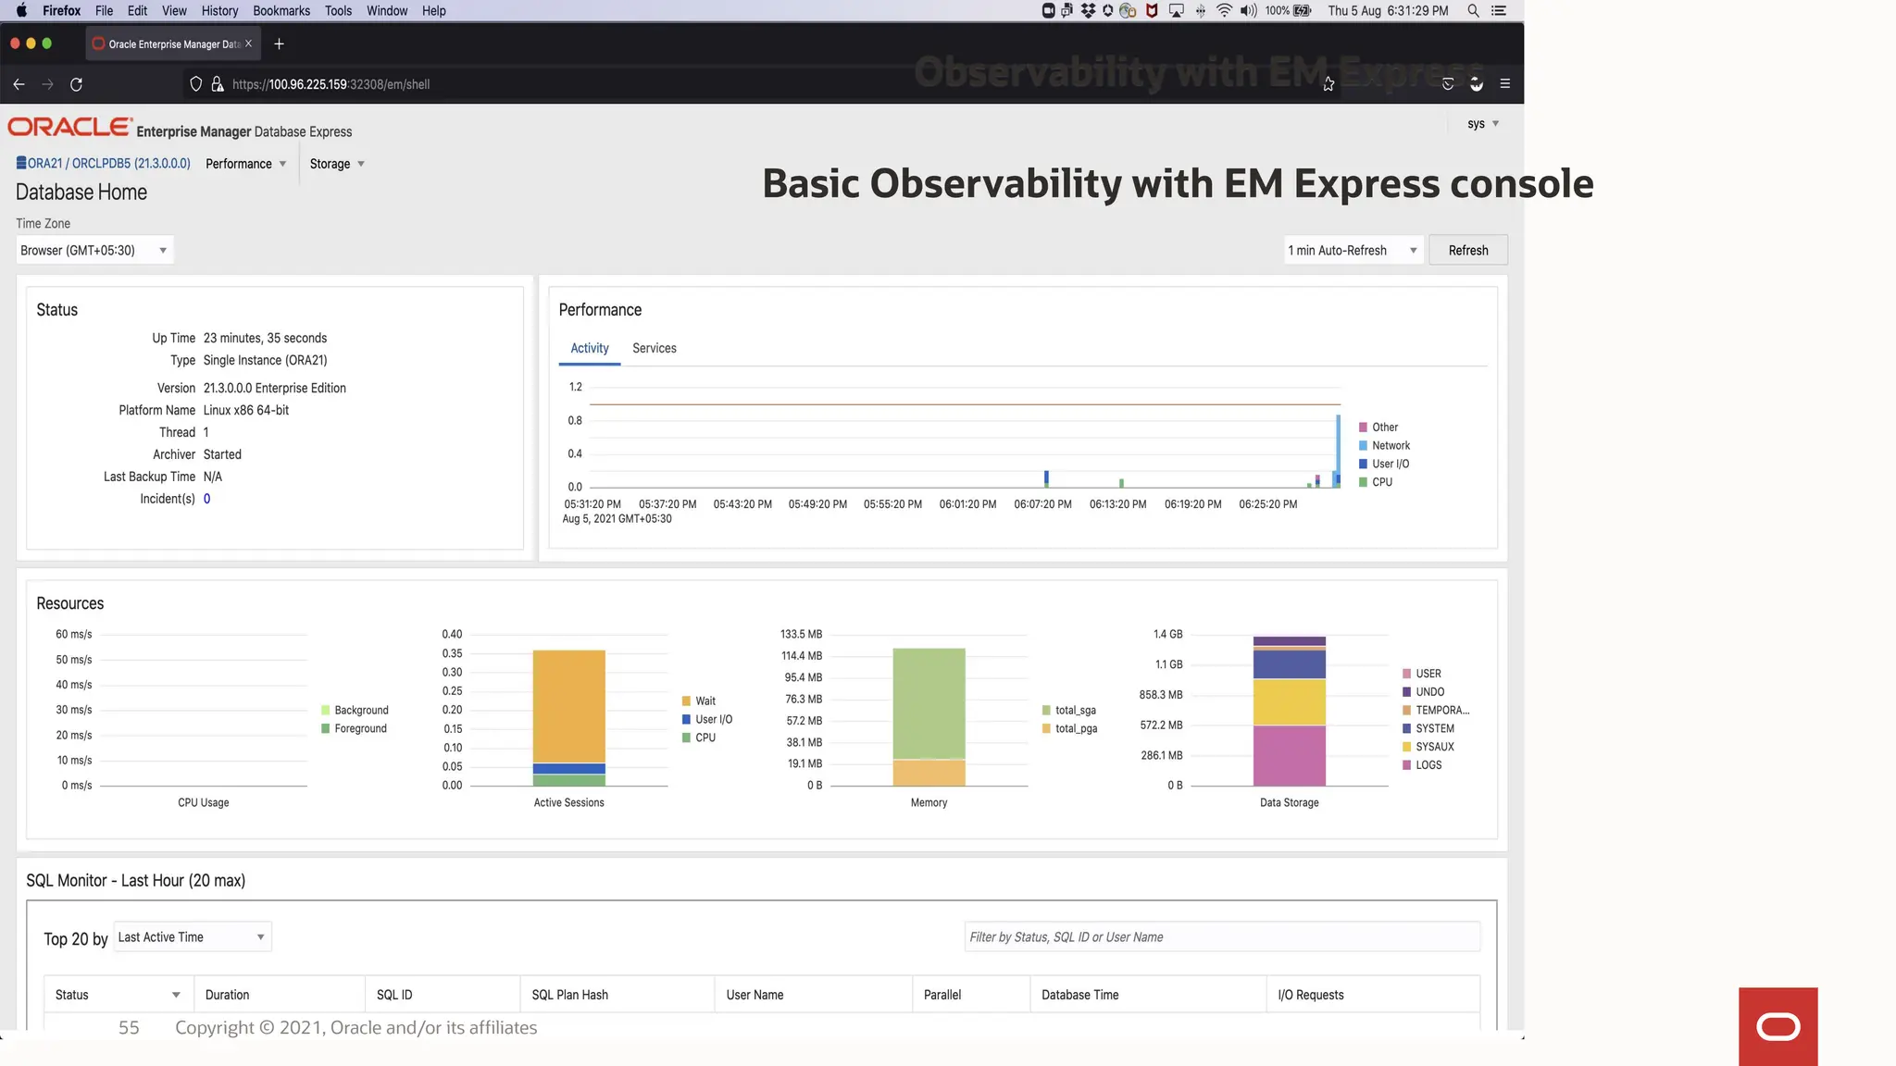
Task: Click the orange Wait bar in Active Sessions chart
Action: pyautogui.click(x=569, y=707)
